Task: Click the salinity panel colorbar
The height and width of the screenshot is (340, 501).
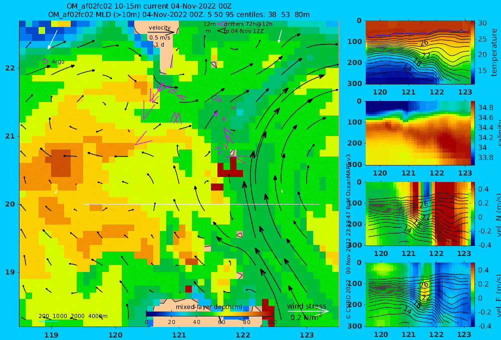Action: point(472,133)
